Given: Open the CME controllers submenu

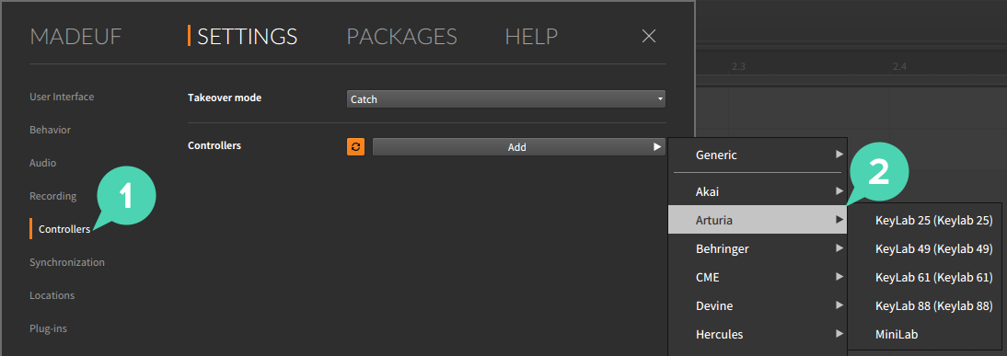Looking at the screenshot, I should (758, 277).
